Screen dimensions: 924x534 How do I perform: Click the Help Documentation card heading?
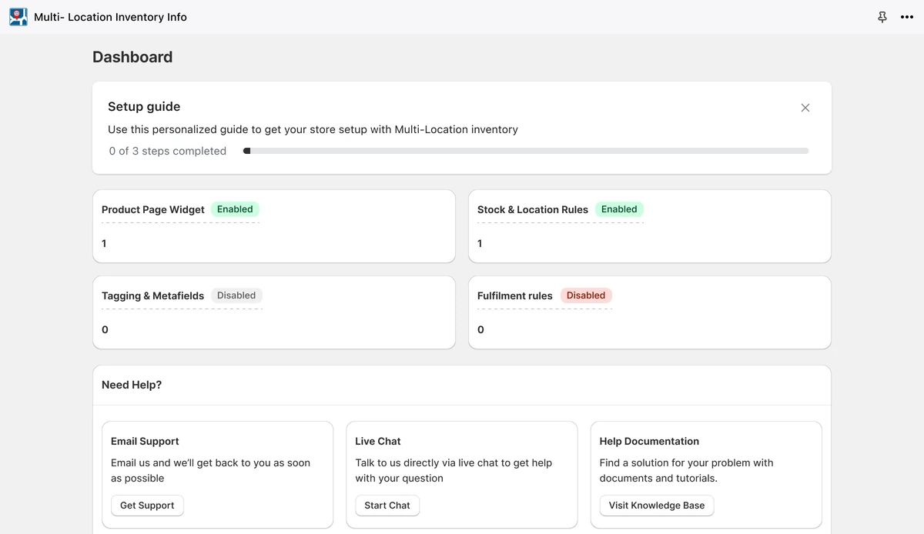tap(649, 441)
